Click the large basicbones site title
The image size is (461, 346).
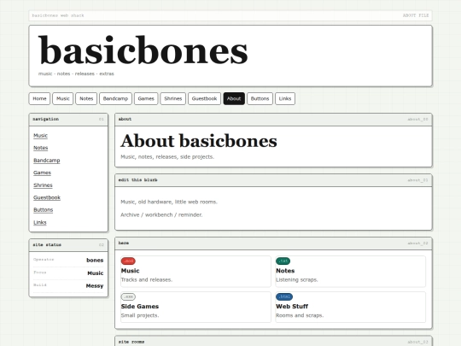143,50
